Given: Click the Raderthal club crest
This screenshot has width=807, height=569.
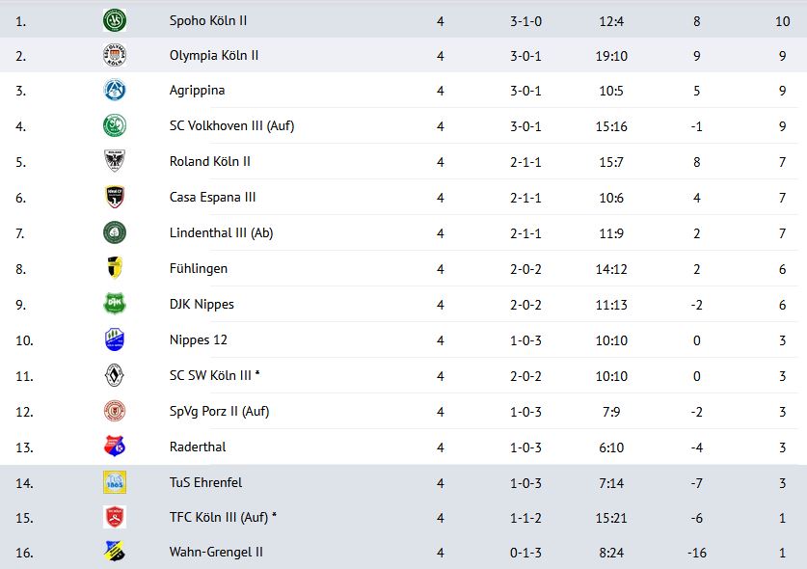Looking at the screenshot, I should (115, 447).
